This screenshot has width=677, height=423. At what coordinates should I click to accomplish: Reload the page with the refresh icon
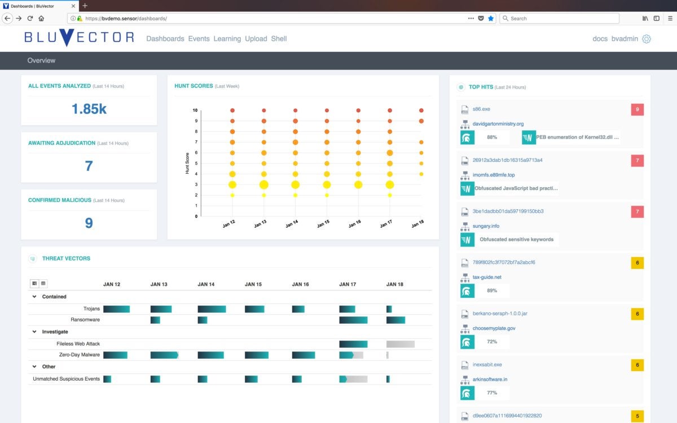(30, 18)
